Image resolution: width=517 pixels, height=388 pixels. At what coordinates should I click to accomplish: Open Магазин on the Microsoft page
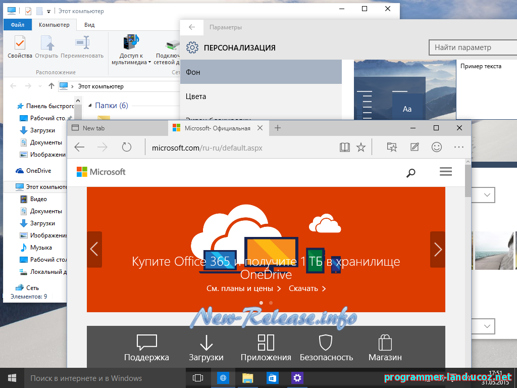[x=385, y=348]
